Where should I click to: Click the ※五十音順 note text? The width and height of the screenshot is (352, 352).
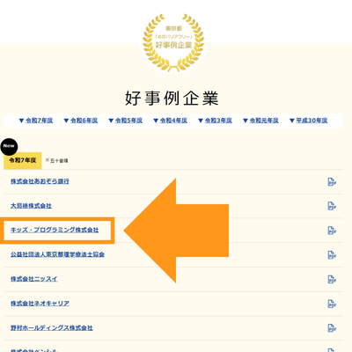pyautogui.click(x=57, y=161)
